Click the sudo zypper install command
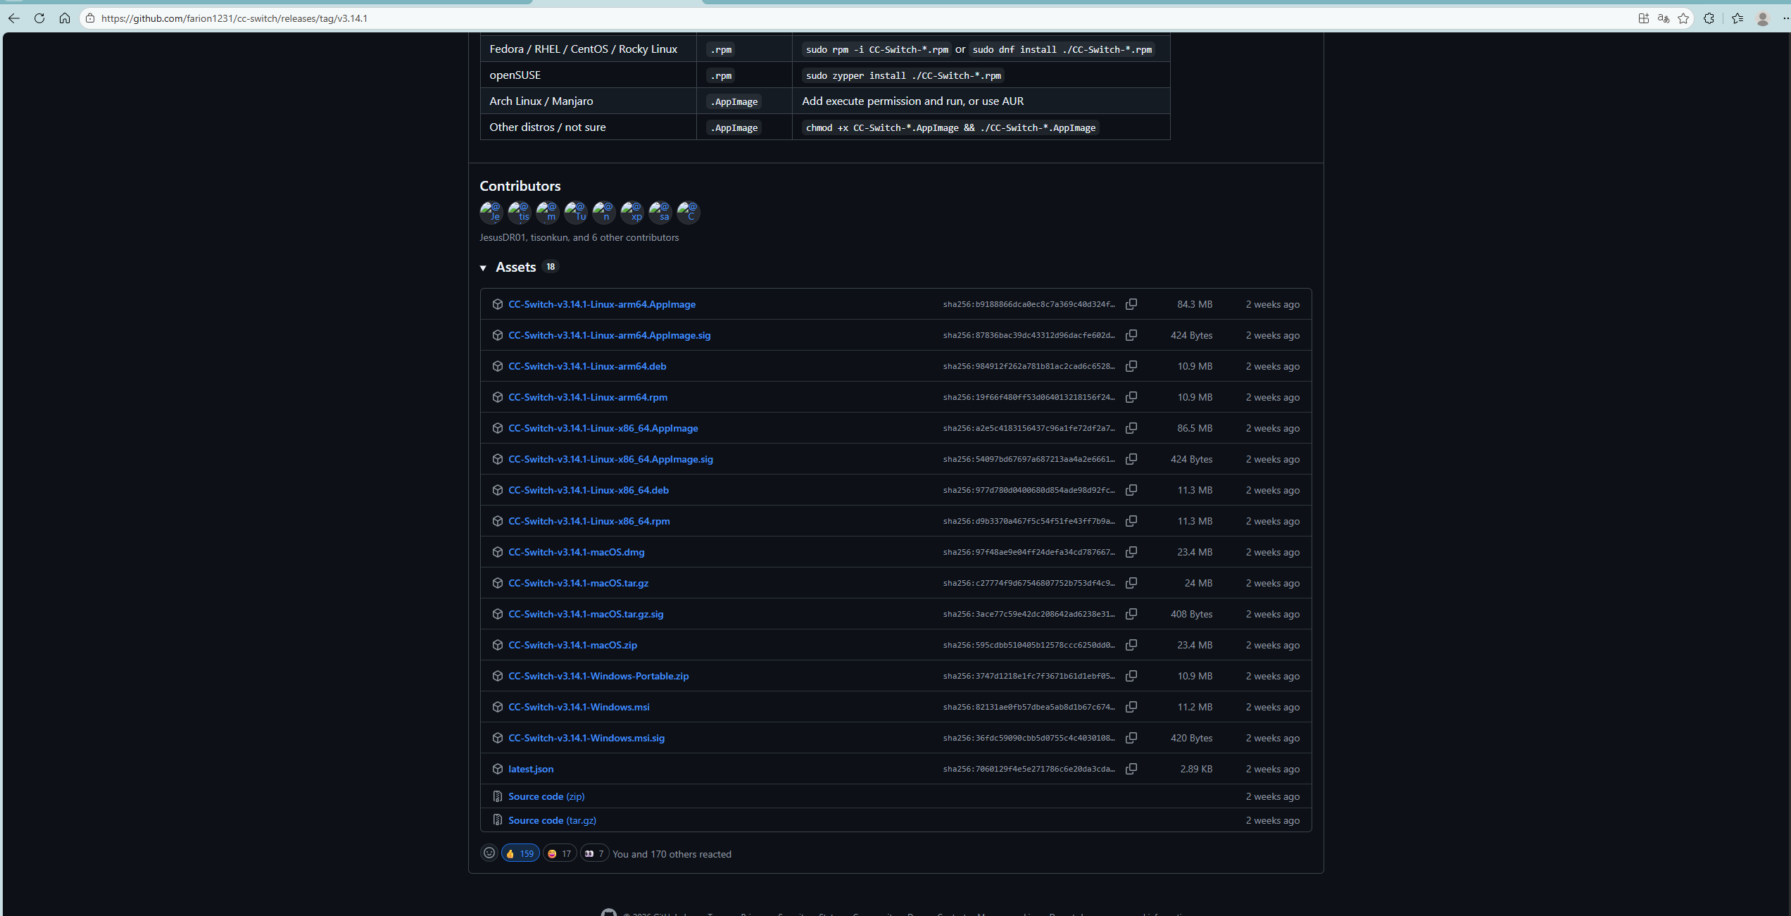Image resolution: width=1791 pixels, height=916 pixels. (x=903, y=75)
